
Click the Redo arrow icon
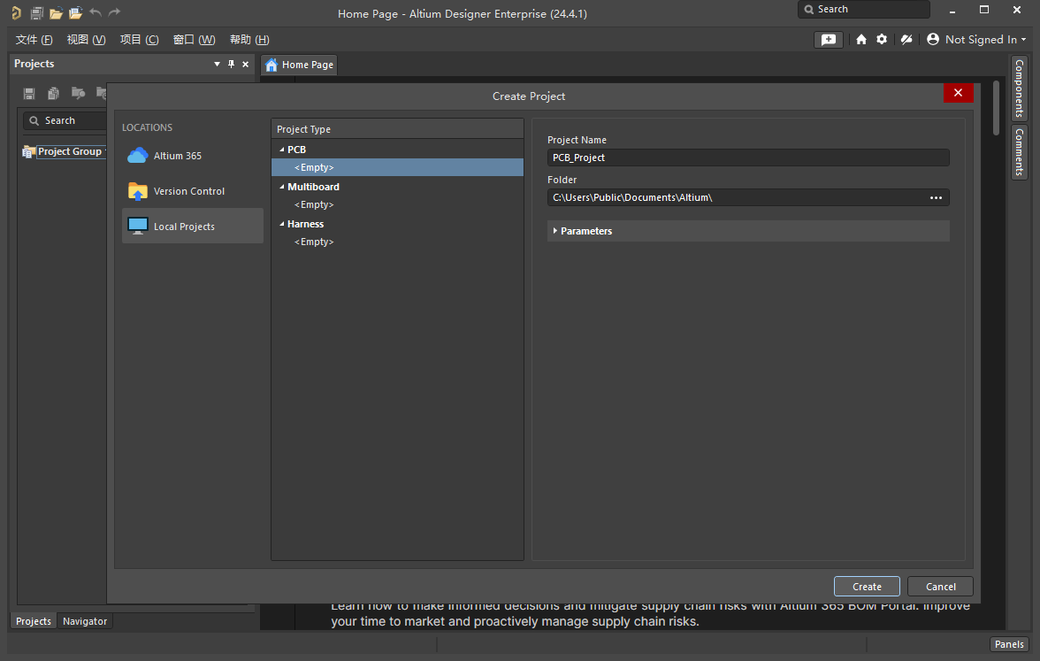[x=114, y=12]
